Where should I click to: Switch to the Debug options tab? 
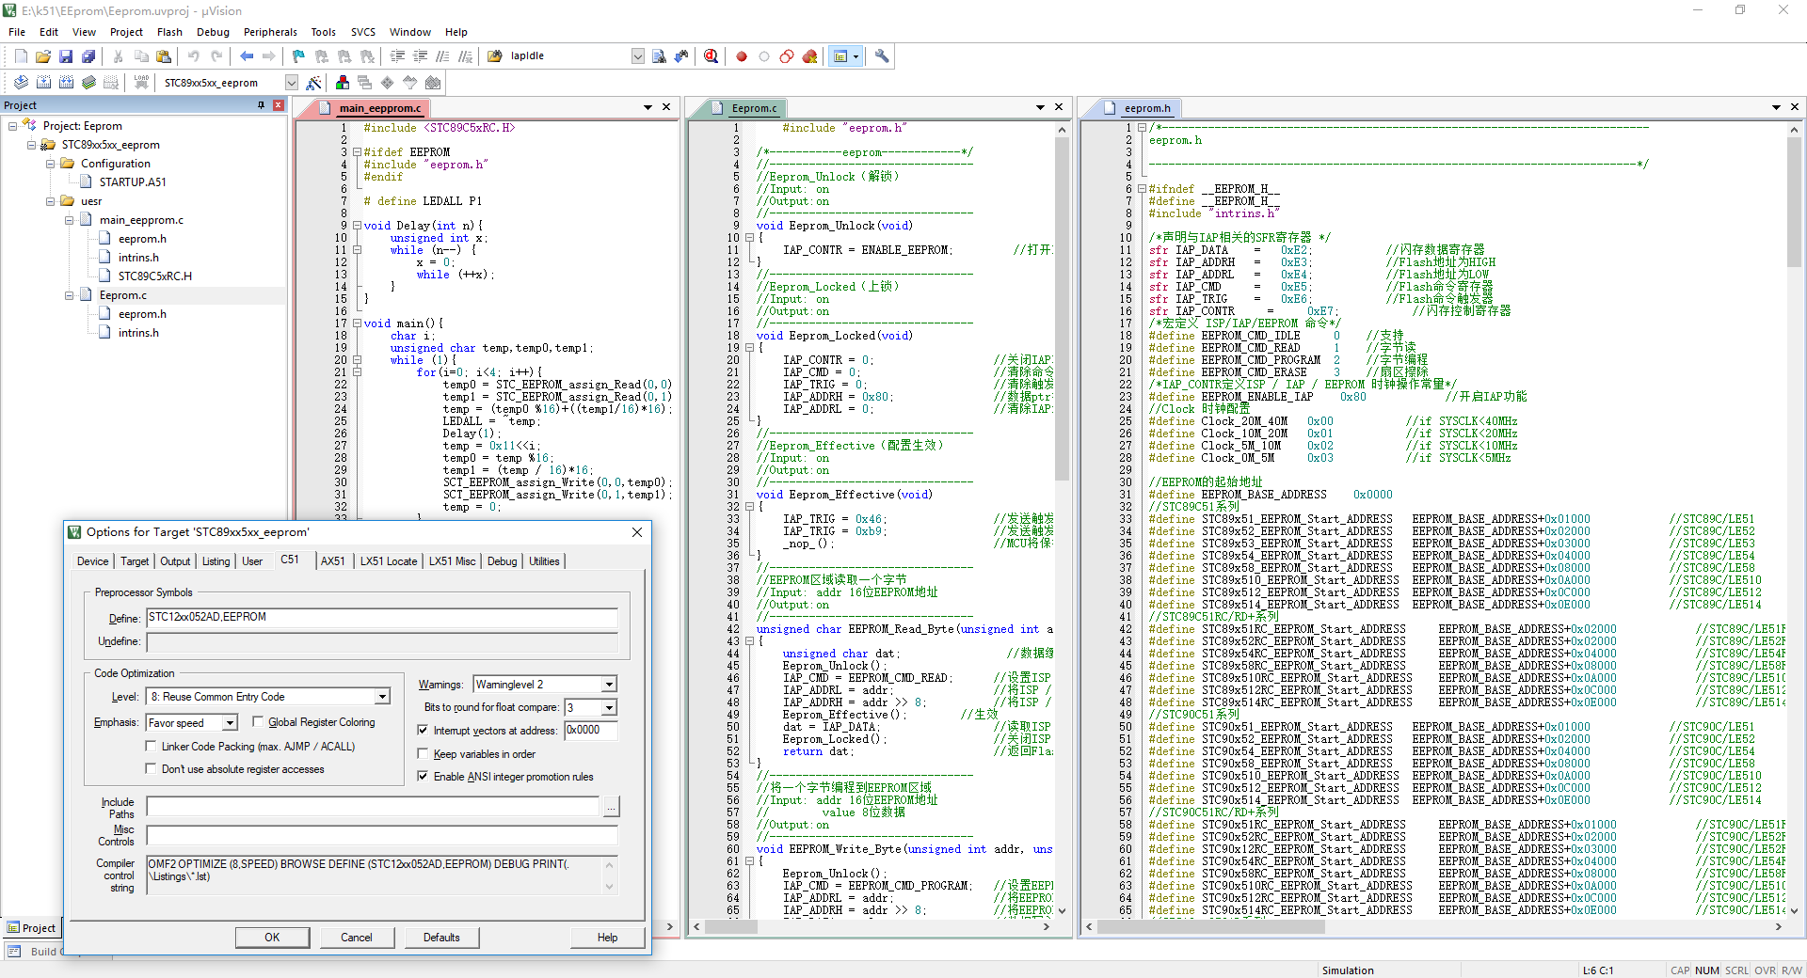pyautogui.click(x=502, y=561)
